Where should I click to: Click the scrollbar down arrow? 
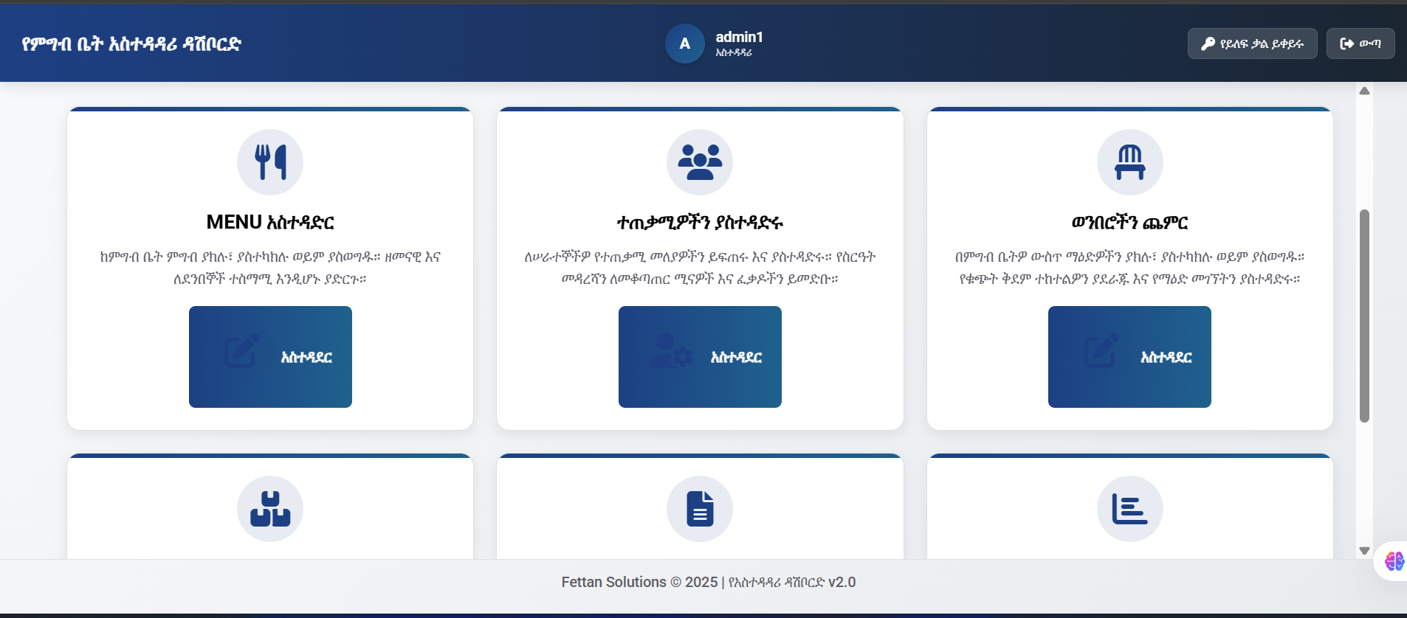click(1364, 551)
